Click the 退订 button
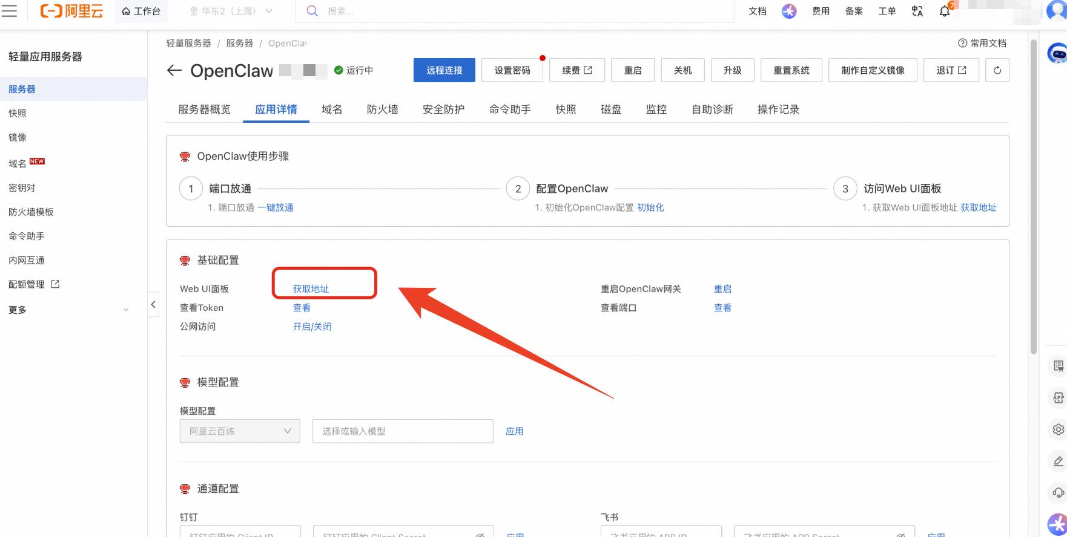The image size is (1067, 537). coord(951,70)
